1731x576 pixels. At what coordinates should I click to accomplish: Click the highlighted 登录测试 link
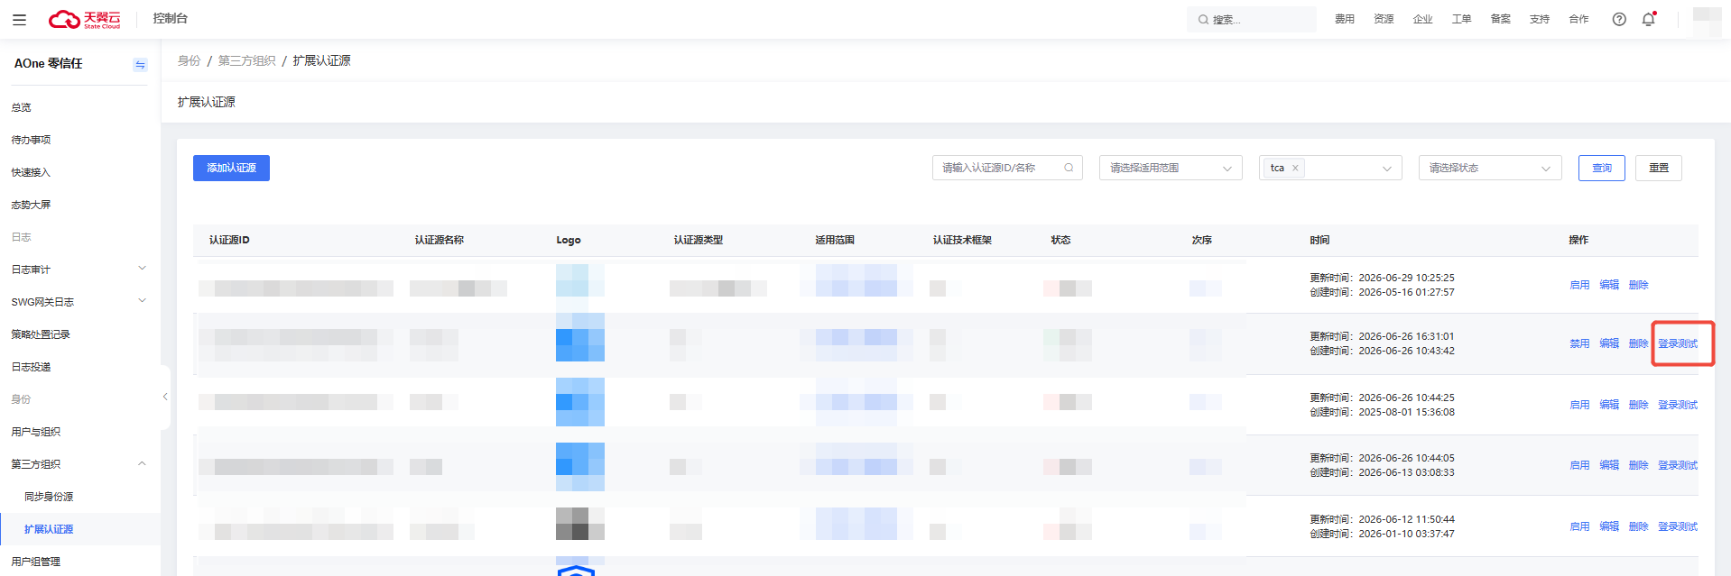point(1678,343)
